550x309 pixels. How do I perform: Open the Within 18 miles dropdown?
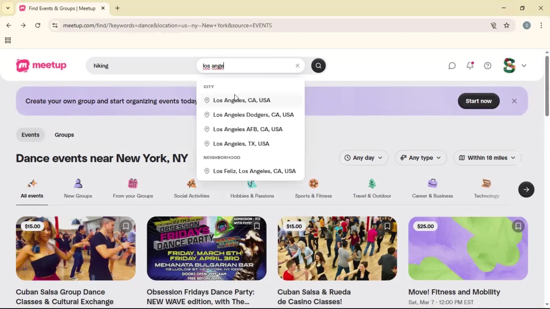click(486, 158)
